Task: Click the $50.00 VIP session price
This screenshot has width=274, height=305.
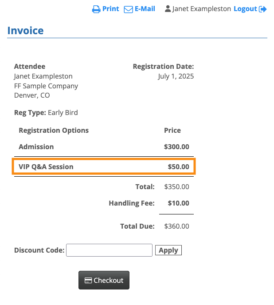Action: point(178,167)
